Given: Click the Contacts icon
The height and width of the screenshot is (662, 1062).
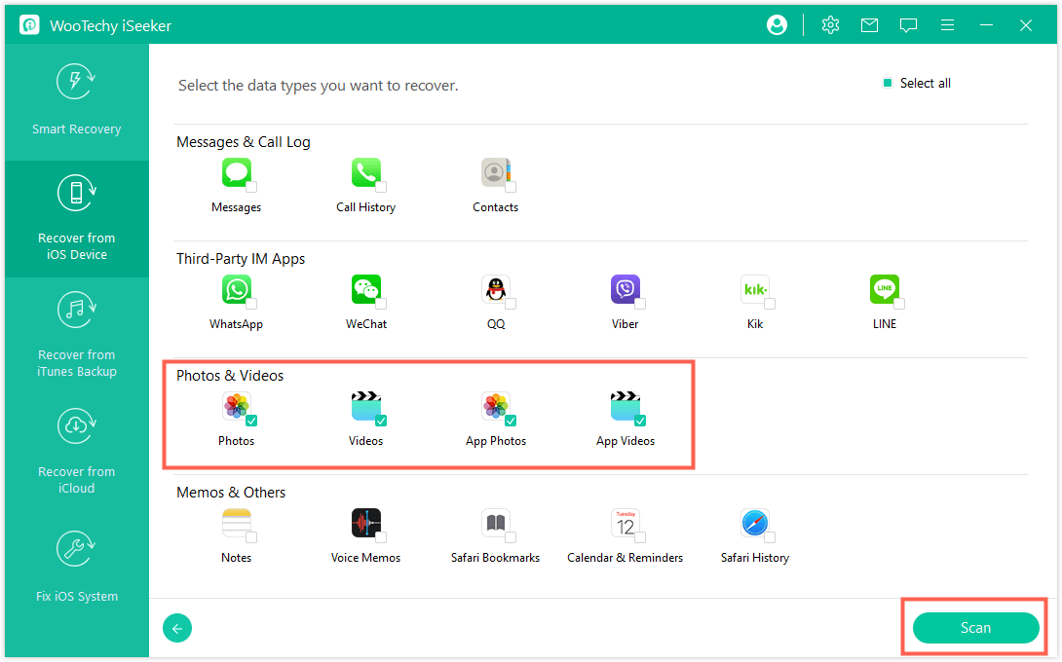Looking at the screenshot, I should point(495,171).
